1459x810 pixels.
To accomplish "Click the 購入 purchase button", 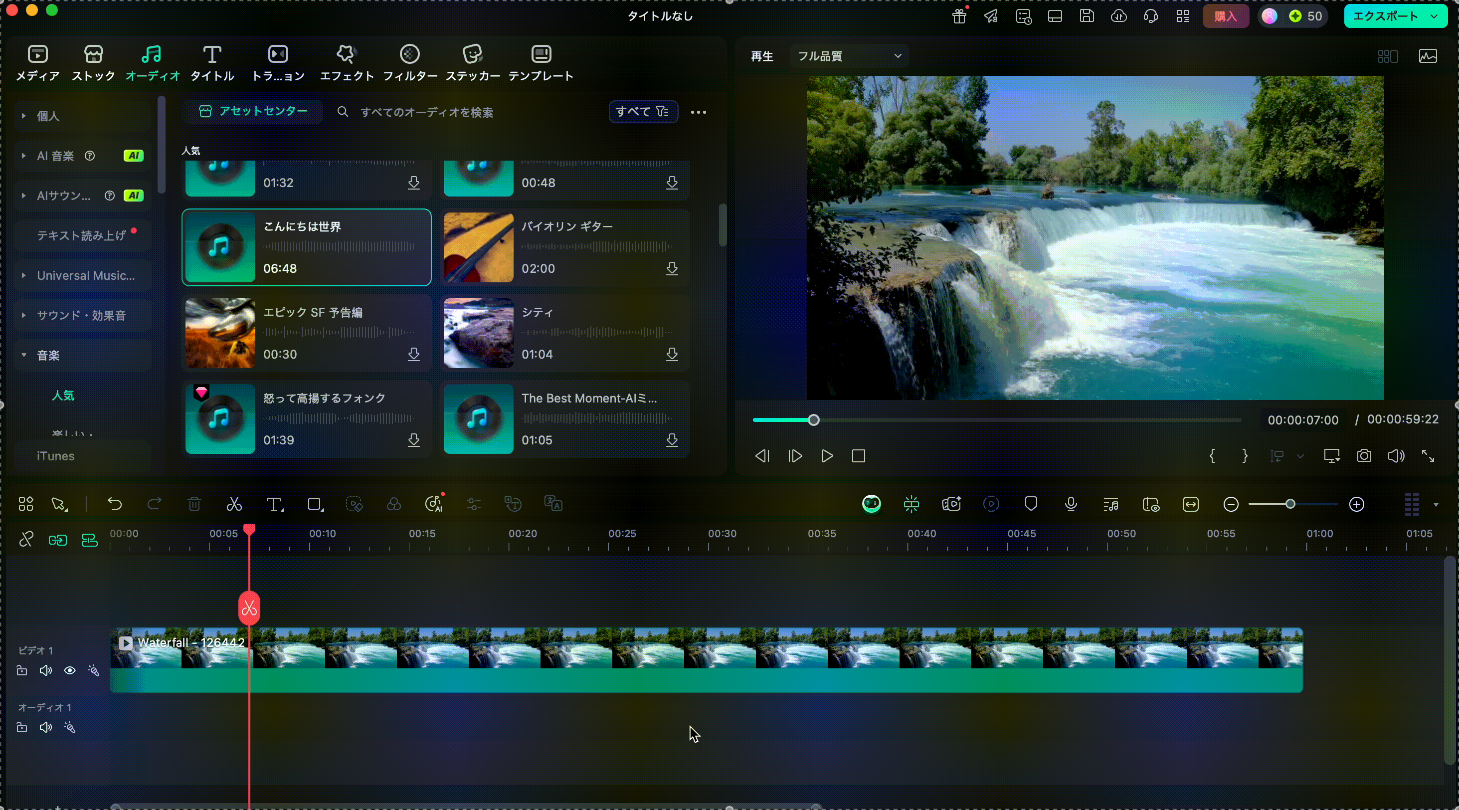I will point(1225,16).
